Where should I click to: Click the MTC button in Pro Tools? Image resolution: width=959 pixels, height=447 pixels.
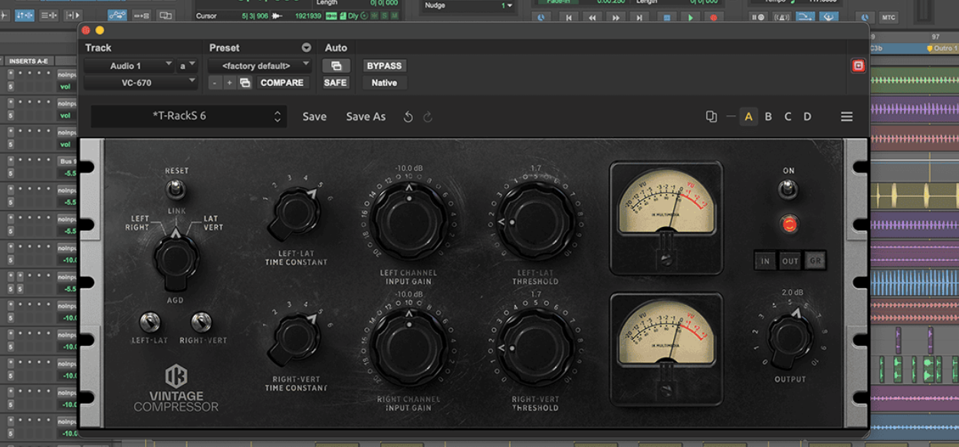point(888,18)
